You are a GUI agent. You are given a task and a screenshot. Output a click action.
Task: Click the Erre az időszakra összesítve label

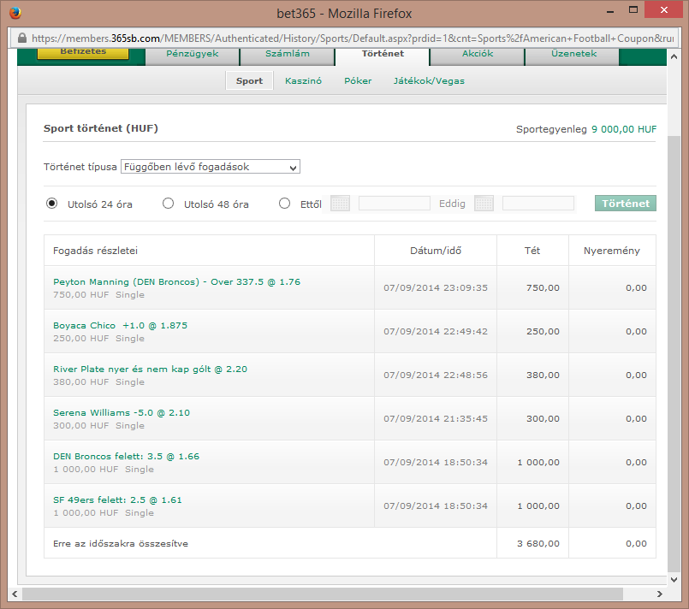[x=121, y=543]
